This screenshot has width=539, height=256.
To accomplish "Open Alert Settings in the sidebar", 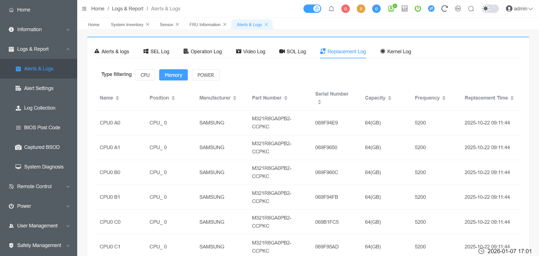I will point(38,88).
